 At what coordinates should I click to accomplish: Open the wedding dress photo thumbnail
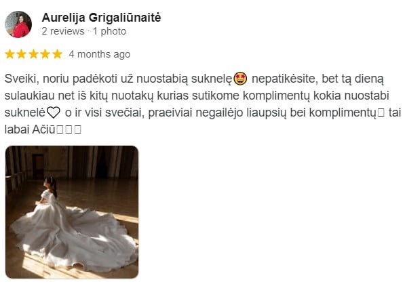[x=72, y=212]
